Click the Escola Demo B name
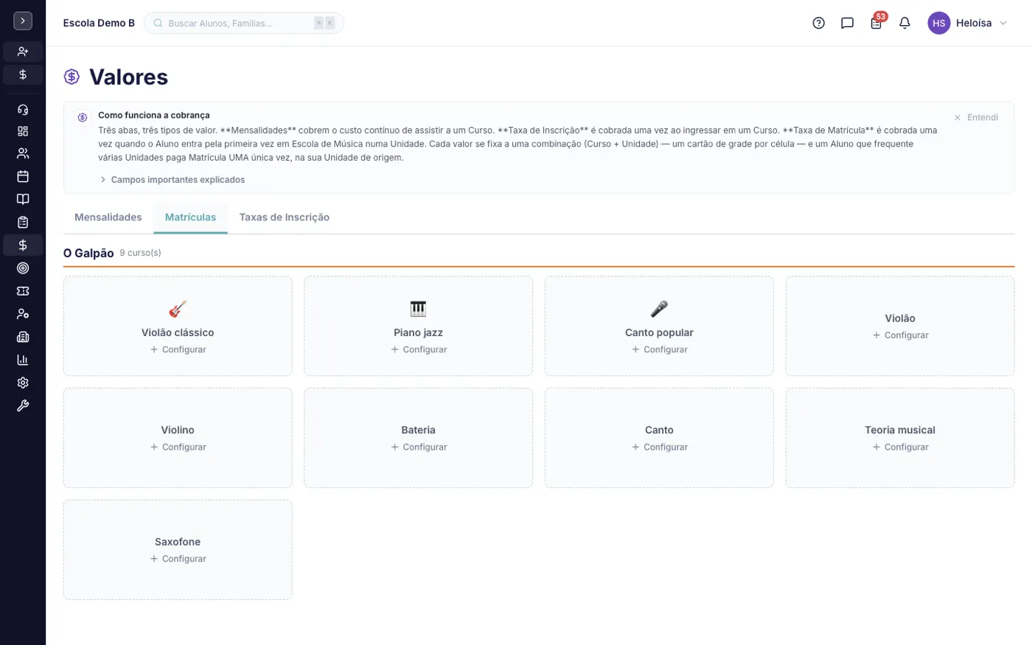1032x645 pixels. coord(99,23)
